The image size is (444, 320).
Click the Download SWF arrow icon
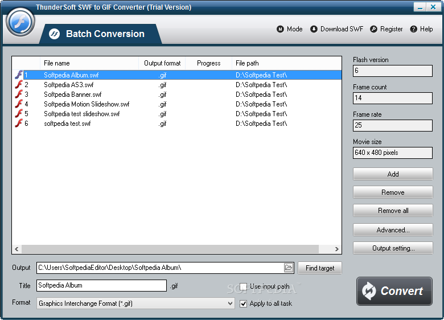[x=314, y=29]
